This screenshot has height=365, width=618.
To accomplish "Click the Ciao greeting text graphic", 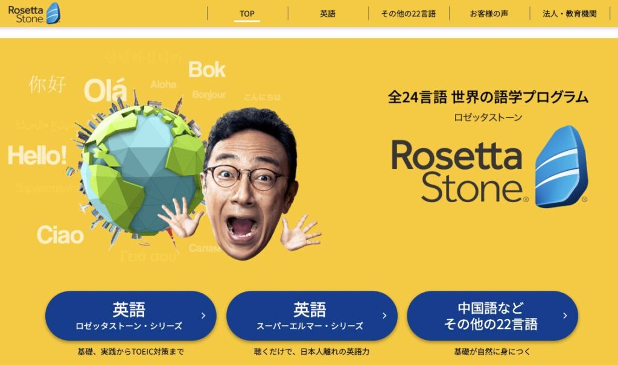I will (x=60, y=235).
